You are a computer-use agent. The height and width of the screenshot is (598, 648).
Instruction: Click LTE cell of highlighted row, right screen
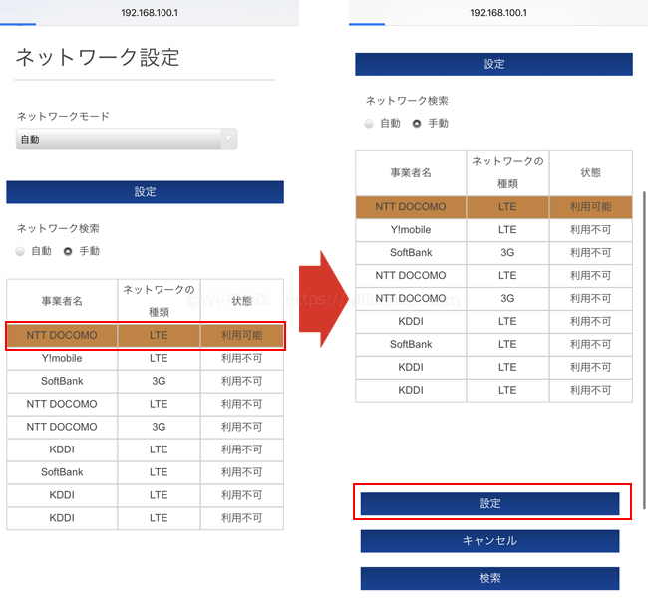[x=507, y=207]
